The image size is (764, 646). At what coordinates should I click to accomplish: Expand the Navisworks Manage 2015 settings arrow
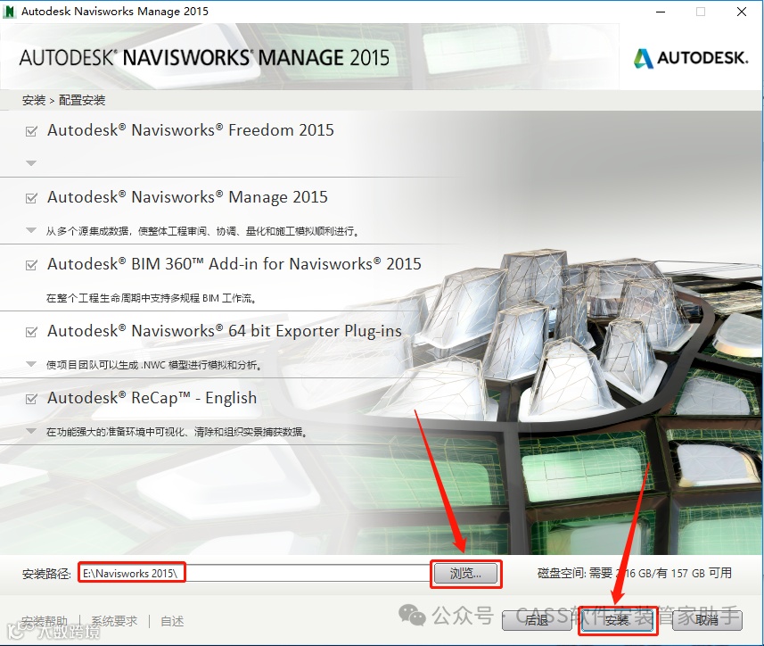(31, 230)
